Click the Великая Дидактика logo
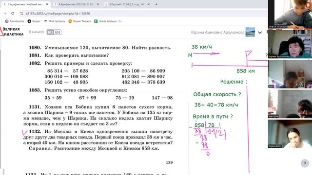 [x=12, y=32]
